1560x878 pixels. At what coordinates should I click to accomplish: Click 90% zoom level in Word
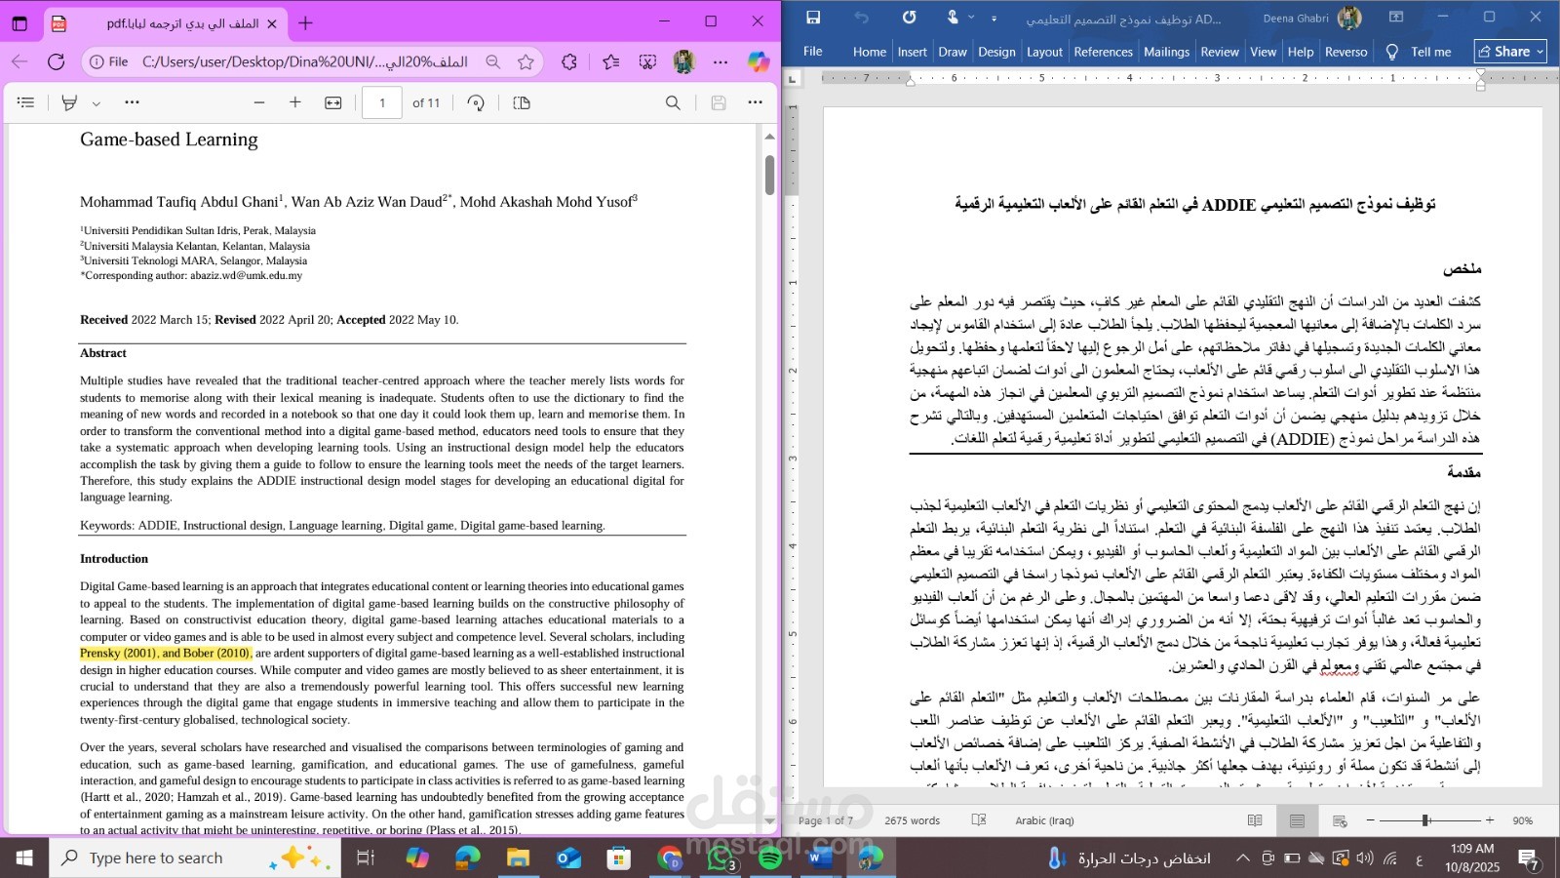pos(1523,820)
